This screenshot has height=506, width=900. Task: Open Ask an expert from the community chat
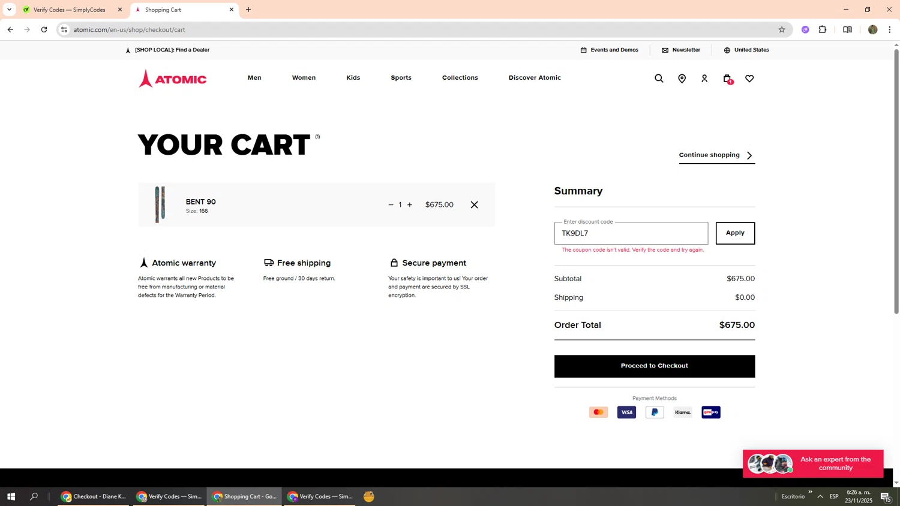[x=813, y=464]
